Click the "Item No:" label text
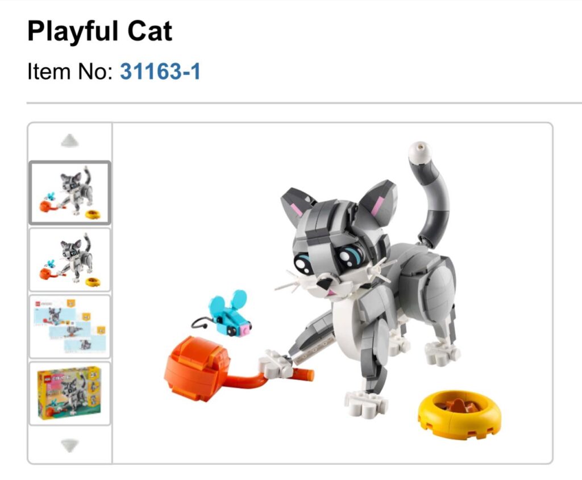The width and height of the screenshot is (582, 480). (x=70, y=71)
